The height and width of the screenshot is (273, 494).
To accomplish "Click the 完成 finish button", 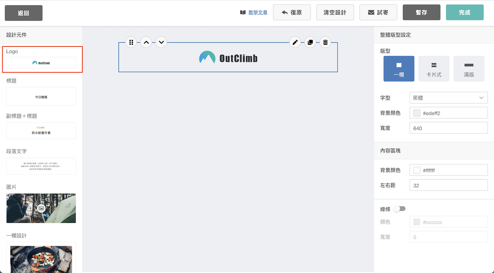I will pyautogui.click(x=465, y=12).
